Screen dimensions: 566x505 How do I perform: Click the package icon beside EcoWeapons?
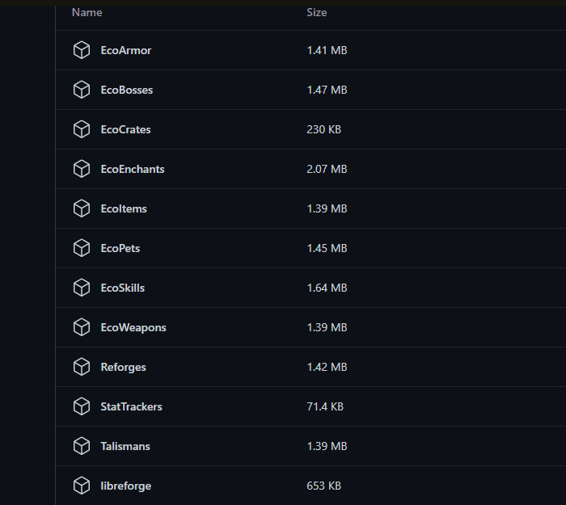(81, 327)
